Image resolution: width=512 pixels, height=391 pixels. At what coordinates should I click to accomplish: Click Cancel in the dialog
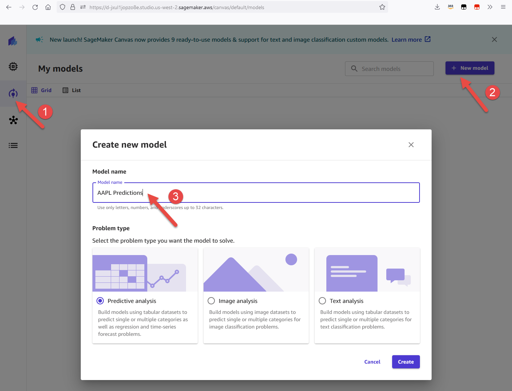372,362
